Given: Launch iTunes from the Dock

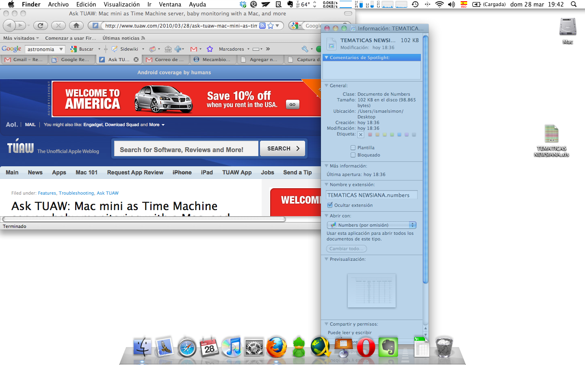Looking at the screenshot, I should (x=232, y=347).
